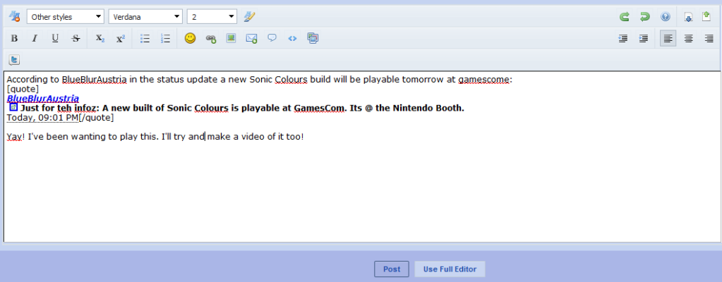Image resolution: width=722 pixels, height=282 pixels.
Task: Click the misspelled word 'gamescome'
Action: pos(484,80)
